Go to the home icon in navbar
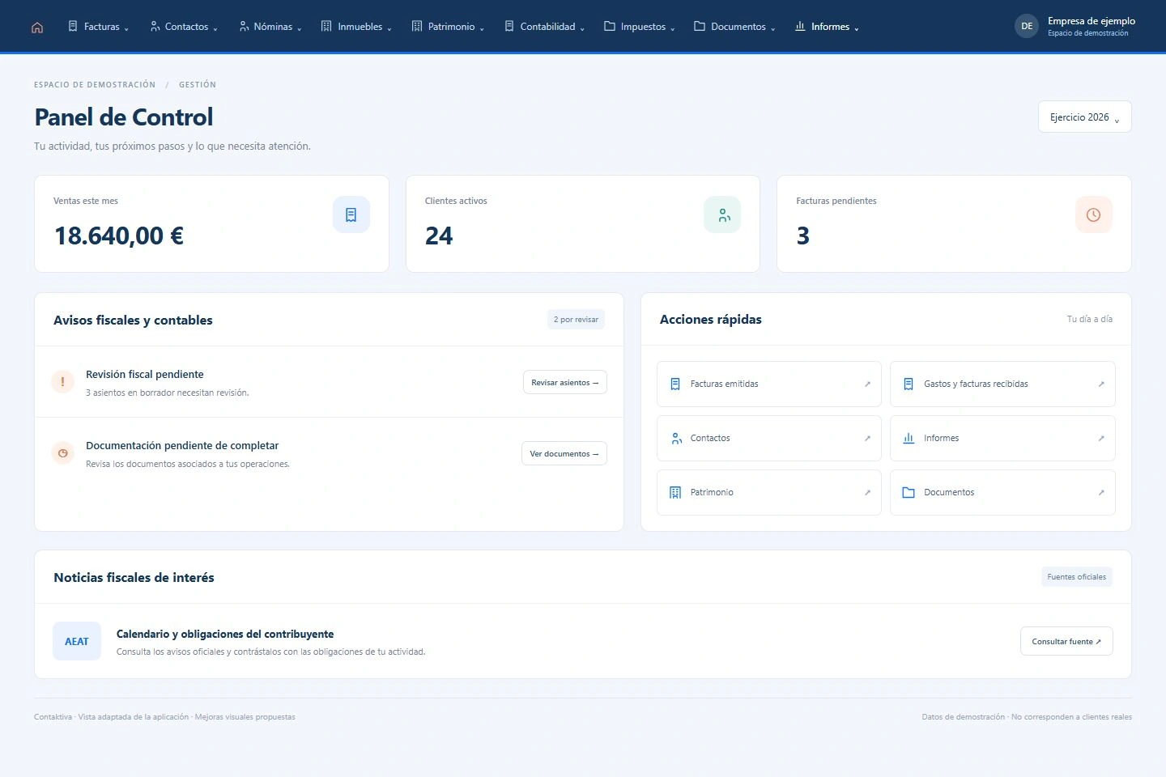This screenshot has height=777, width=1166. tap(37, 27)
